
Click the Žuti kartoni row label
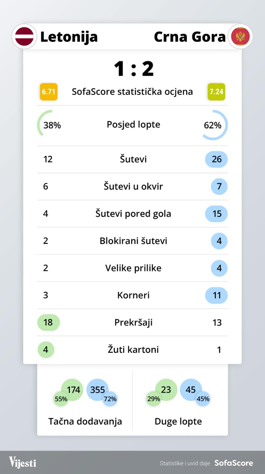[x=133, y=349]
